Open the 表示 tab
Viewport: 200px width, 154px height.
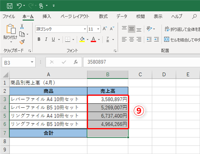[158, 16]
